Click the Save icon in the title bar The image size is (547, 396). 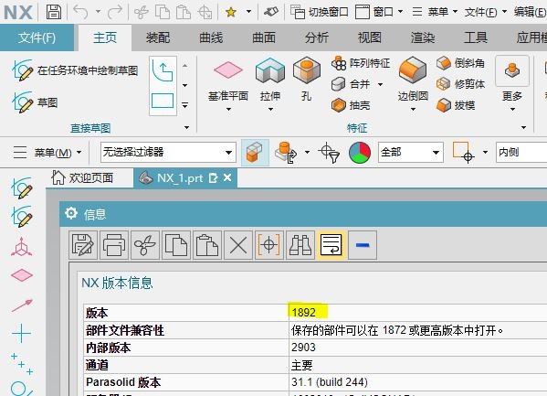tap(54, 12)
